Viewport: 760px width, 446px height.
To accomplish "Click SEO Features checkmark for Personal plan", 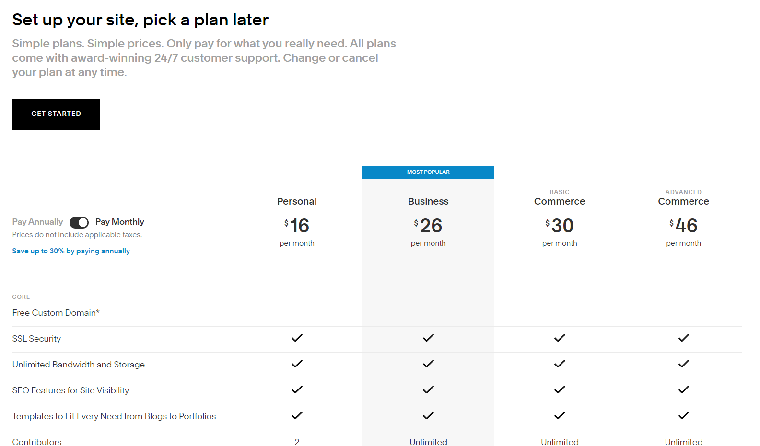I will (x=297, y=390).
